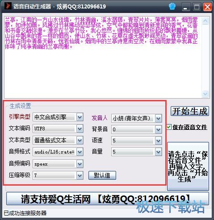Click the 发音人 label

(100, 118)
